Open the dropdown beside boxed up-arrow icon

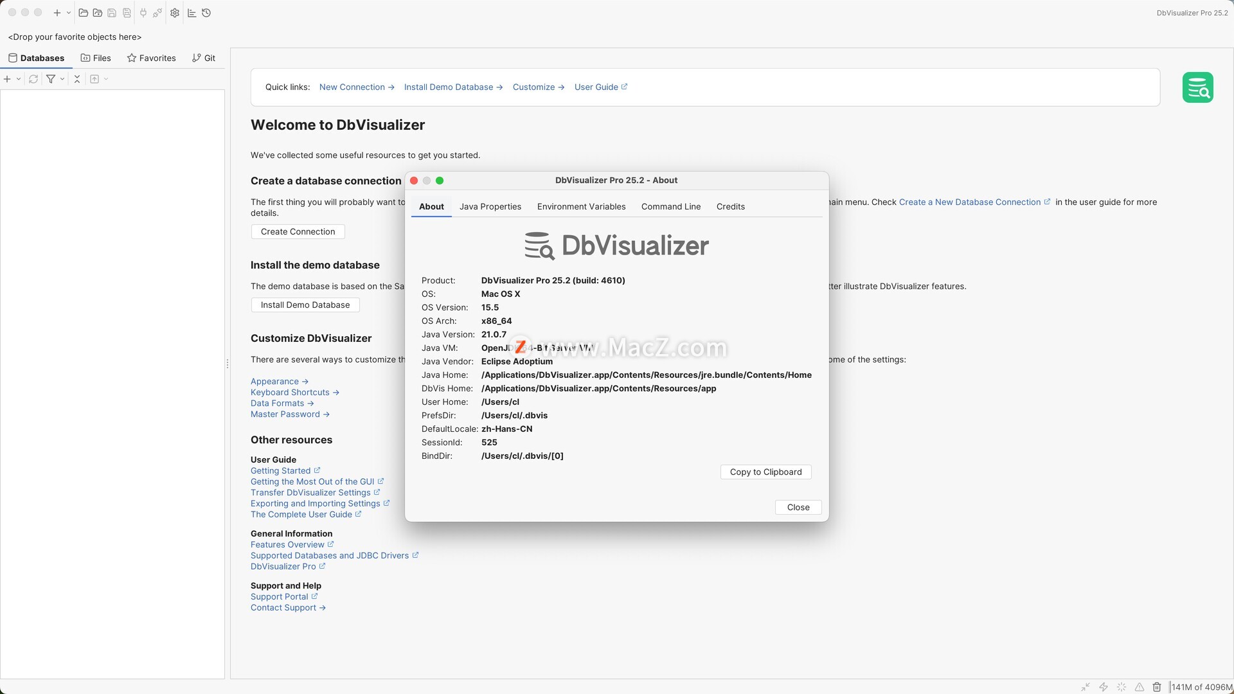pos(106,79)
